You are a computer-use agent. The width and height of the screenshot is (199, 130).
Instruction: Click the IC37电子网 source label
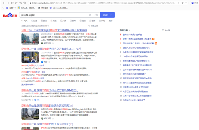(26, 100)
